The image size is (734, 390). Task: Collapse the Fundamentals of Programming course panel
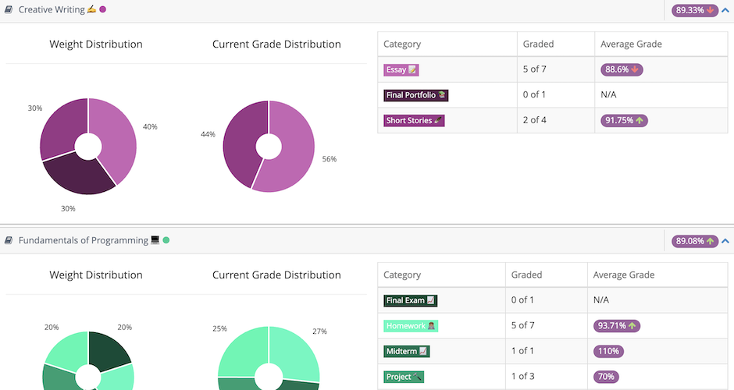coord(725,242)
